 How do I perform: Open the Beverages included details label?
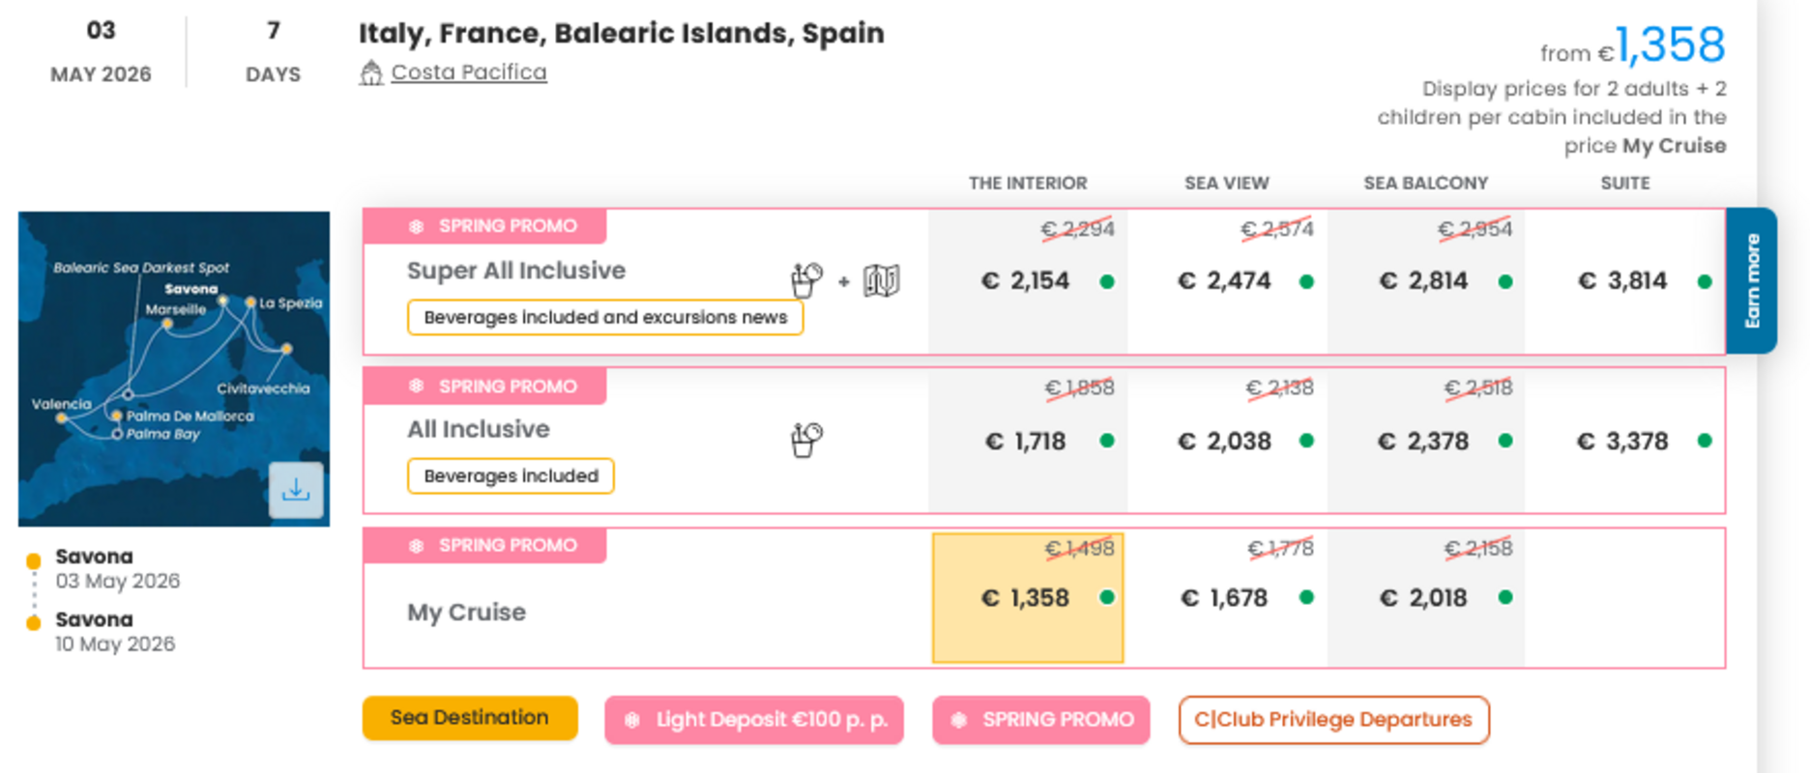click(x=511, y=475)
